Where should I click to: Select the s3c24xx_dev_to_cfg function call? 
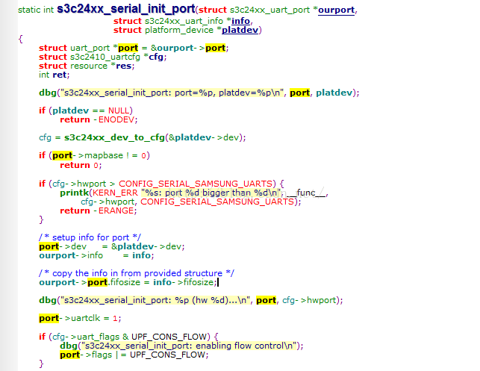click(x=114, y=137)
